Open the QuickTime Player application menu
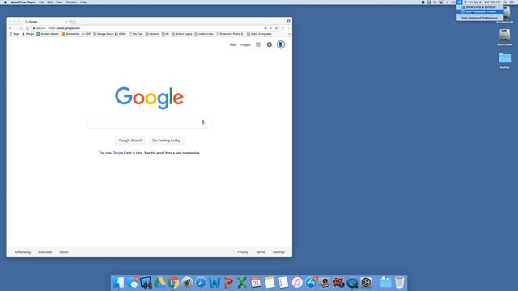Viewport: 518px width, 291px height. (x=23, y=2)
